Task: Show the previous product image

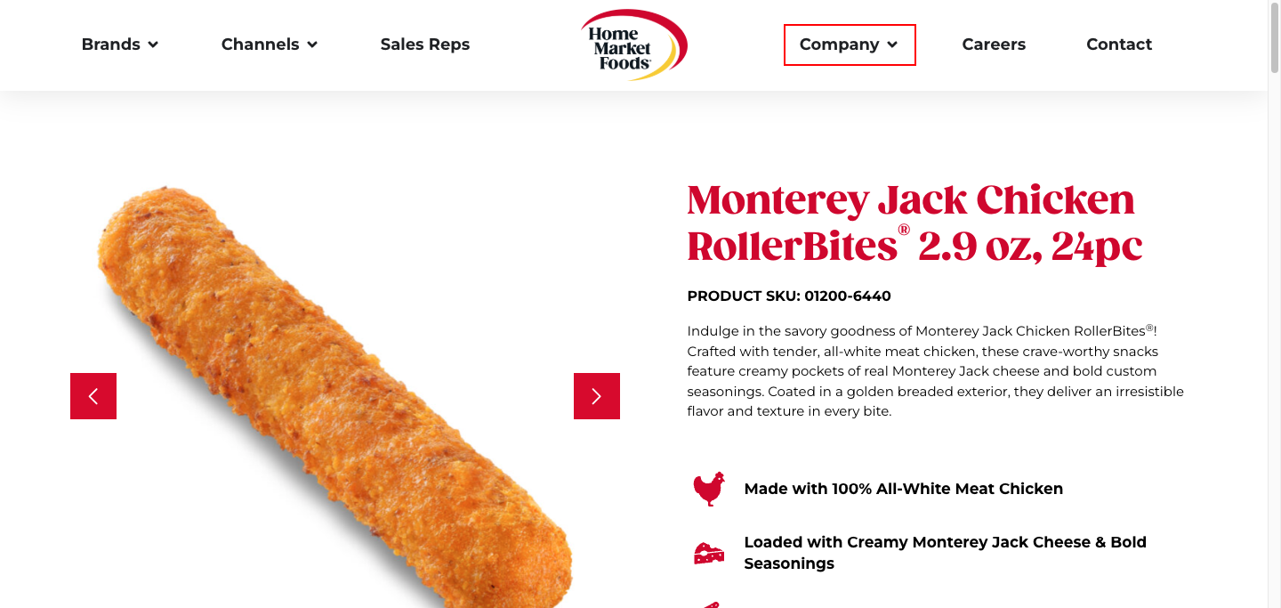Action: coord(93,396)
